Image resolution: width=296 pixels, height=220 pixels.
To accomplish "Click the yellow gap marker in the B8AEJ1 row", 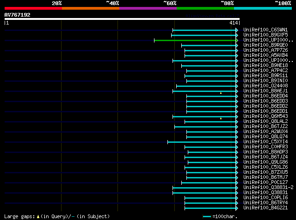I will point(221,93).
